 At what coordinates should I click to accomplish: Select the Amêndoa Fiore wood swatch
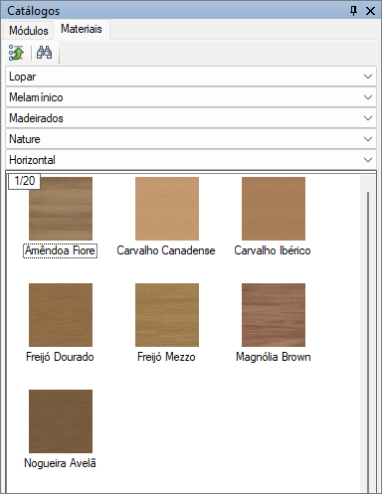tap(61, 209)
